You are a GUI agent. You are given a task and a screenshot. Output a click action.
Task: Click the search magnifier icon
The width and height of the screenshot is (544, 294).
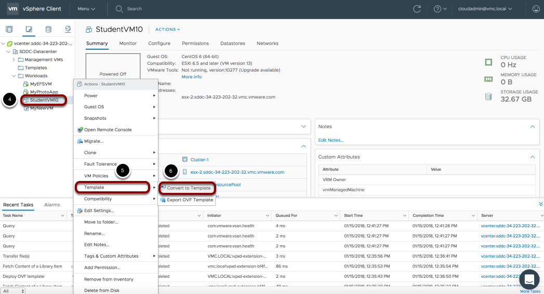coord(119,9)
